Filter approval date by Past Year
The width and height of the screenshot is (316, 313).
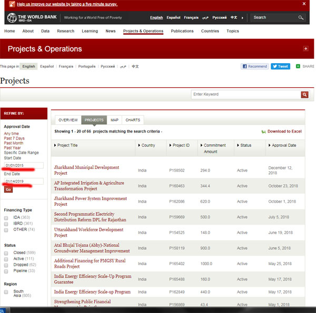pyautogui.click(x=12, y=148)
